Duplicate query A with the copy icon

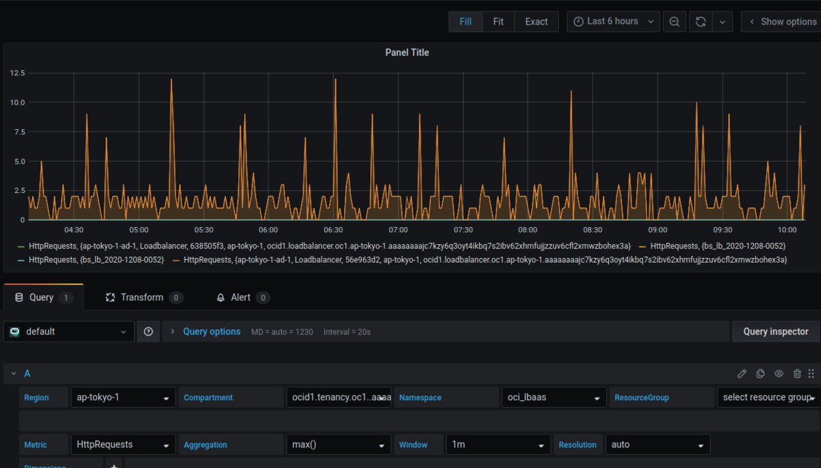point(761,374)
